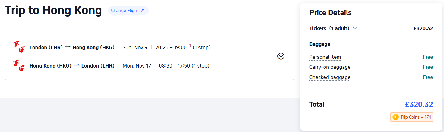Click the +1 day arrival indicator
Screen dimensions: 444x132
(x=189, y=46)
